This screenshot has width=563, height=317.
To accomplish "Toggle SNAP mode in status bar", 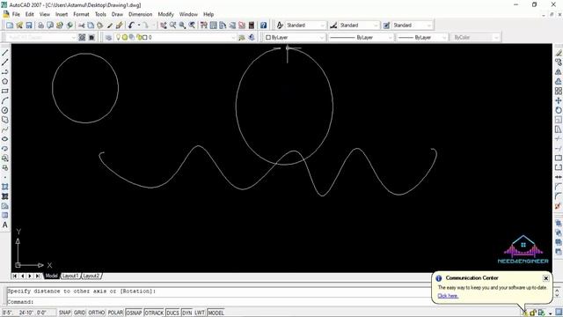I will click(x=65, y=313).
